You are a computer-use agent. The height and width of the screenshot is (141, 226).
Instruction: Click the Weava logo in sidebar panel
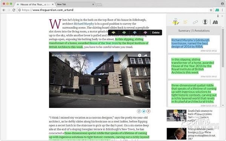215,22
